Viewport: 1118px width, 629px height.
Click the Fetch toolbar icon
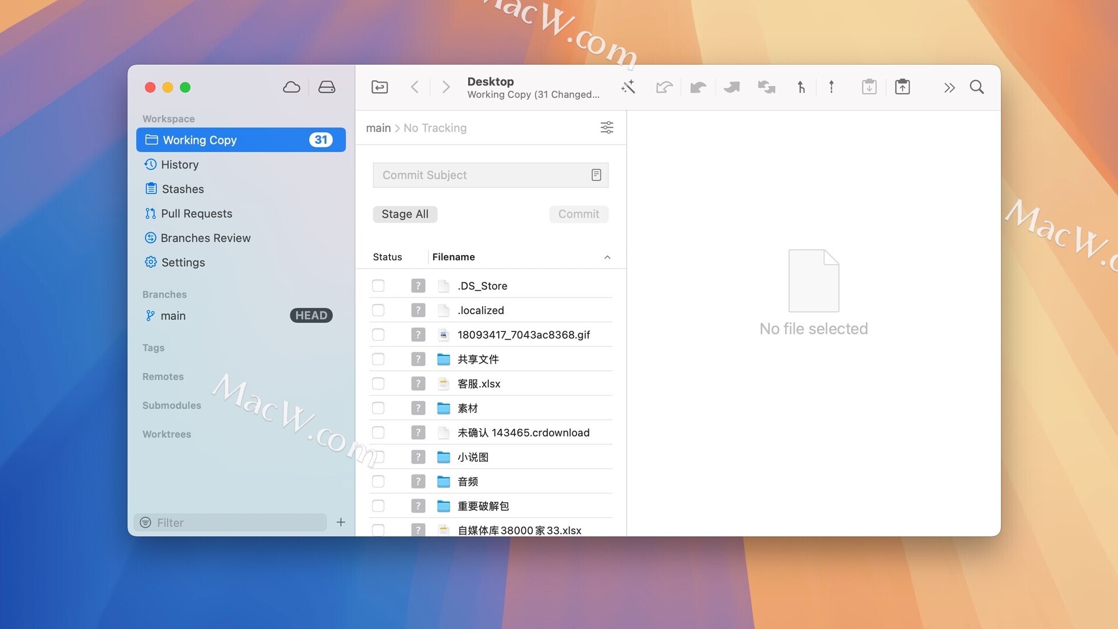point(664,87)
